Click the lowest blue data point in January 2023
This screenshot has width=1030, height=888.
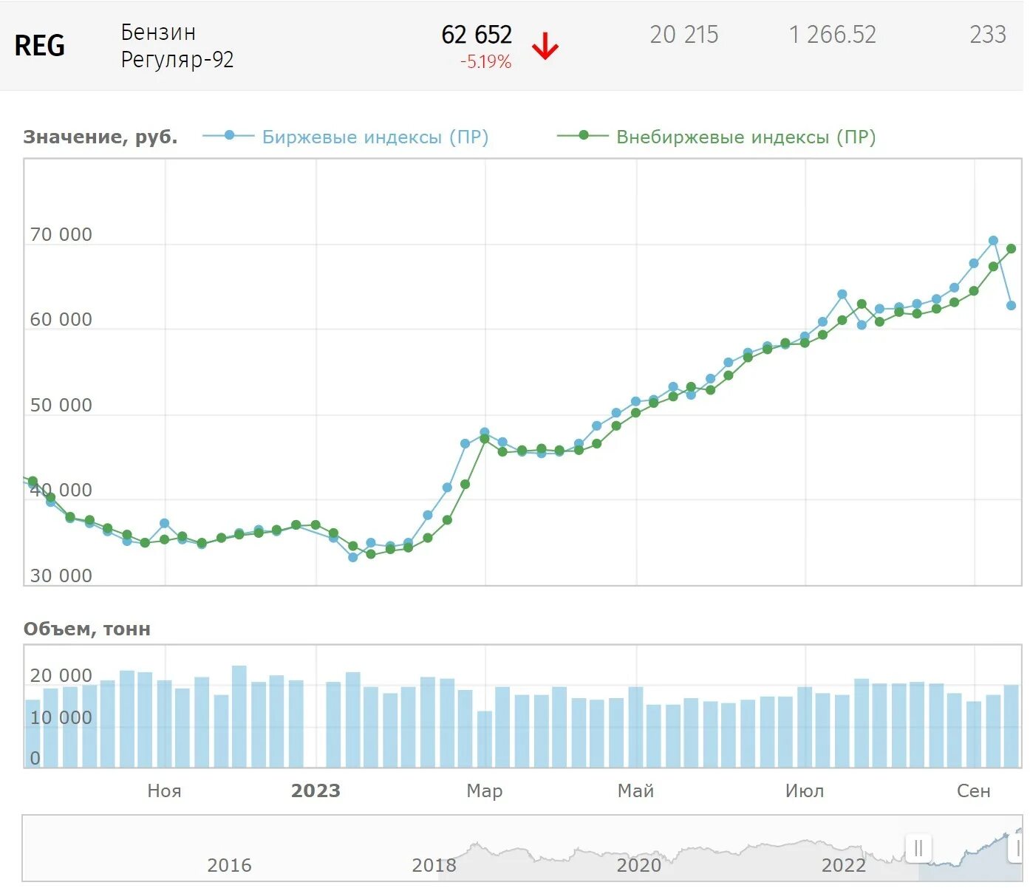pos(353,558)
